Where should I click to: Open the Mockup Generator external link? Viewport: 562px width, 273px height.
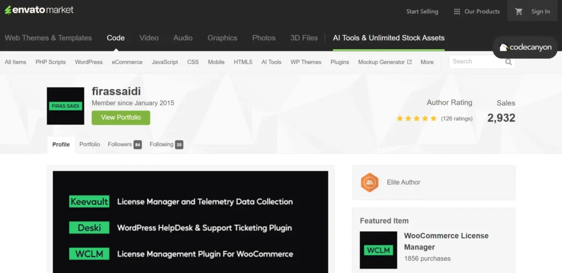385,62
